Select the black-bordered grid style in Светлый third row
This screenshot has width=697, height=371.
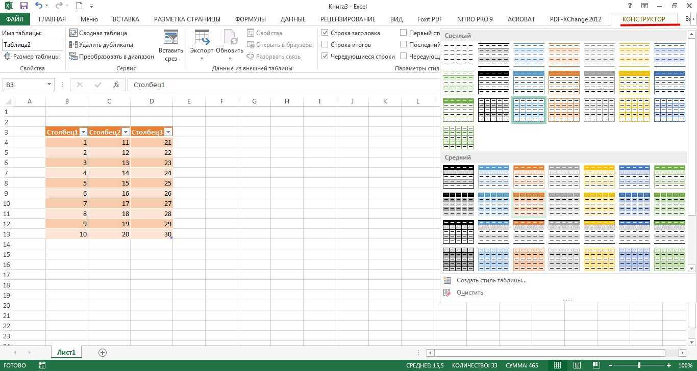(x=493, y=110)
